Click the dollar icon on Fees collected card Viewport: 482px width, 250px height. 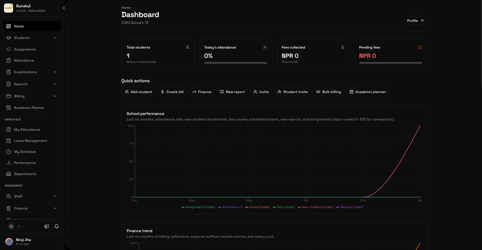[x=343, y=47]
